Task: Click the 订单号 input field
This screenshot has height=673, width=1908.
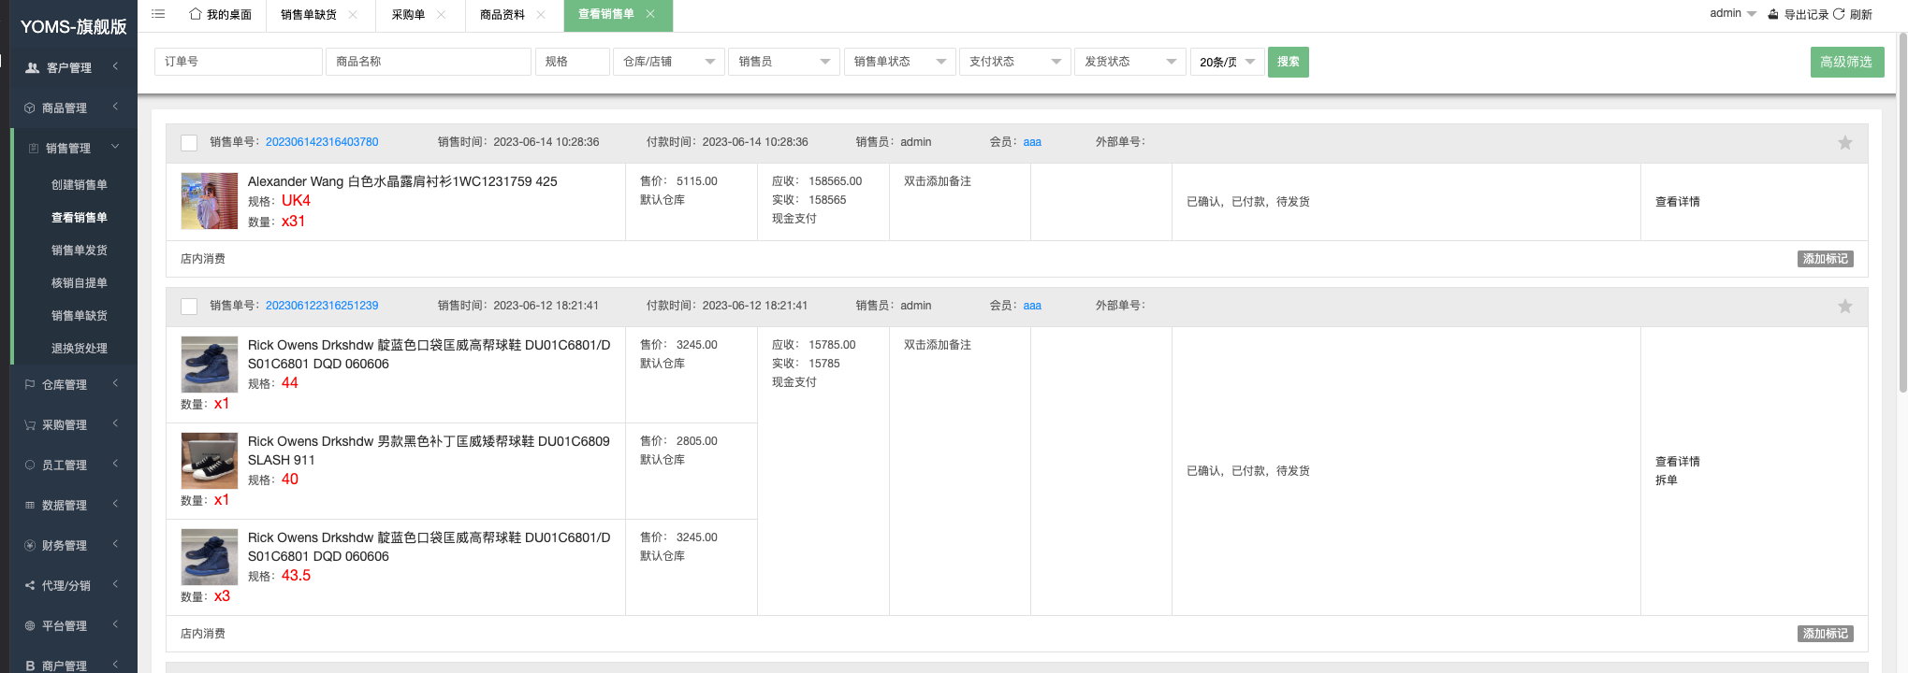Action: (x=239, y=62)
